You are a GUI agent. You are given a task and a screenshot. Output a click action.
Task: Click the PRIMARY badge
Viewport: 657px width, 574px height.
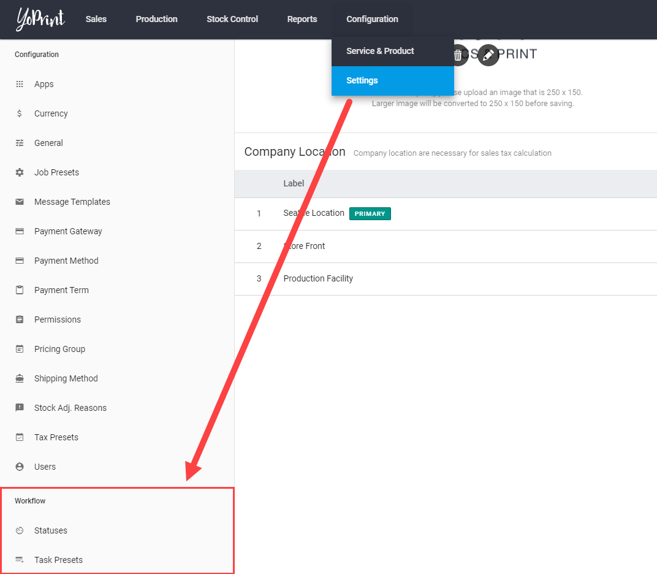tap(370, 214)
